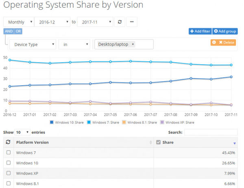Click inside the Desktop/laptop filter value box
This screenshot has width=244, height=188.
(x=124, y=44)
